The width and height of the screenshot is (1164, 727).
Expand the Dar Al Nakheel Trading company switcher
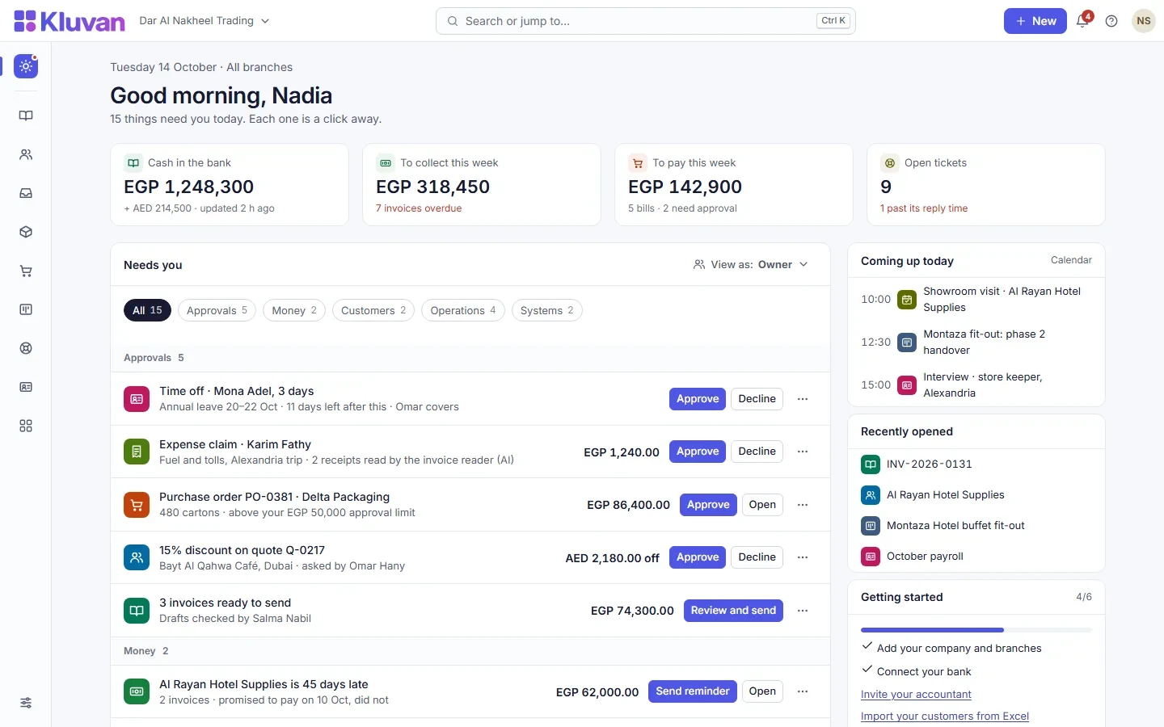pos(205,21)
